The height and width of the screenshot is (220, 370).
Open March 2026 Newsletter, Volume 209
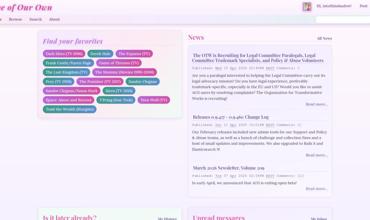point(229,168)
